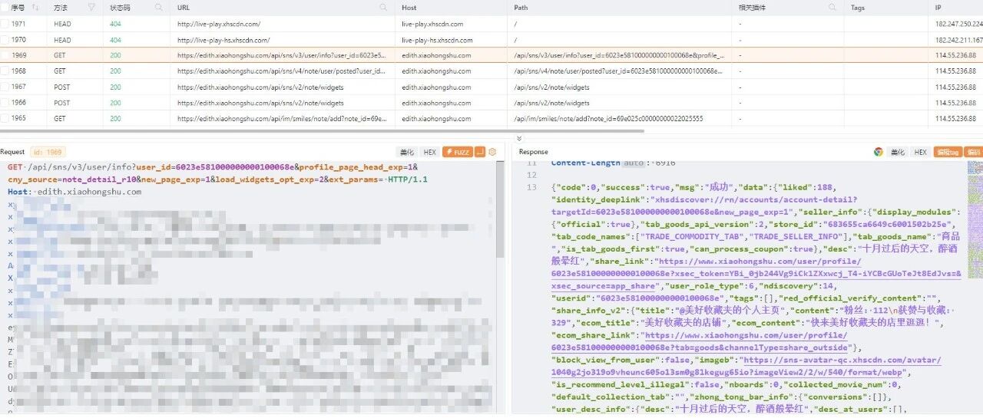Tick checkbox for row 1967
The image size is (983, 418).
pos(5,87)
